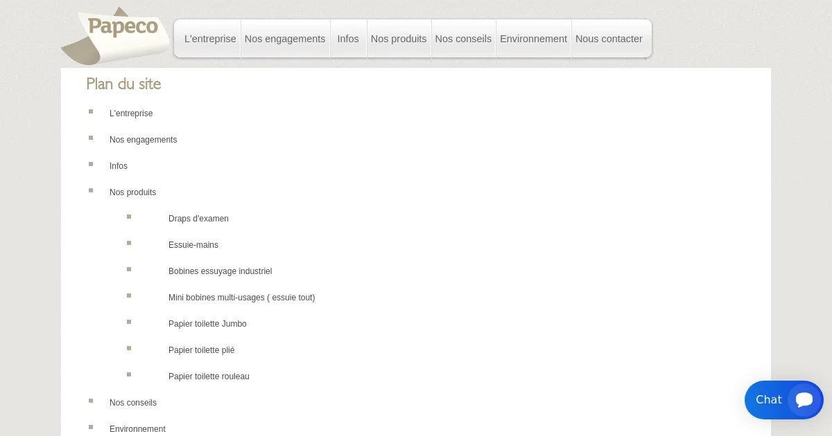Click the Papeco logo
This screenshot has height=436, width=832.
pyautogui.click(x=116, y=36)
